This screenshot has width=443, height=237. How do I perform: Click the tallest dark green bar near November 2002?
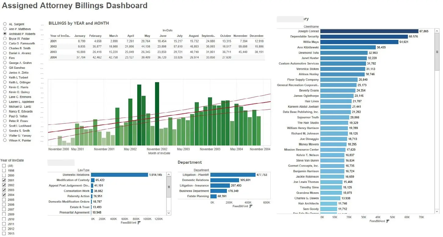157,114
